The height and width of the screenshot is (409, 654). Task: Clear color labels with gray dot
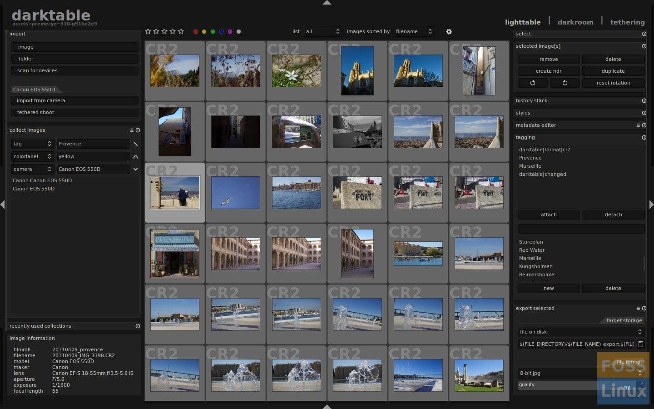point(239,32)
